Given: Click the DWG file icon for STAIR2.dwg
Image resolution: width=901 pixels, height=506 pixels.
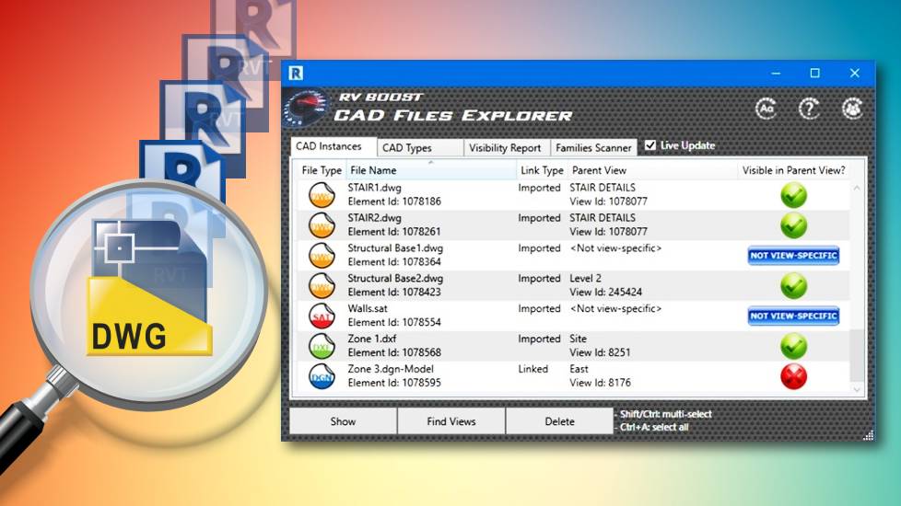Looking at the screenshot, I should coord(322,224).
